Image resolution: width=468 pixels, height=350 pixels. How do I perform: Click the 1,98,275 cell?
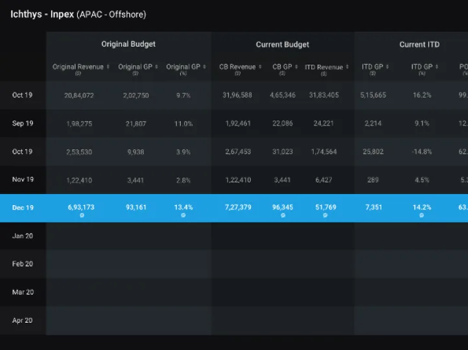[x=79, y=124]
